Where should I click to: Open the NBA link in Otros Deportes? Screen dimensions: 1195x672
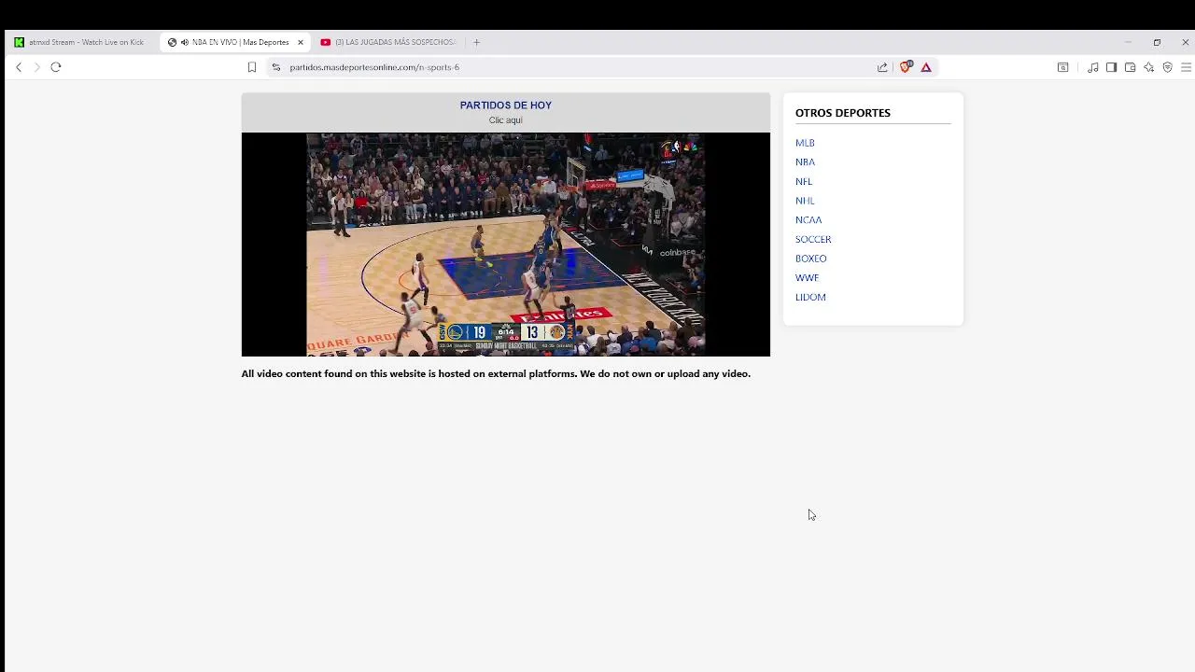(805, 162)
